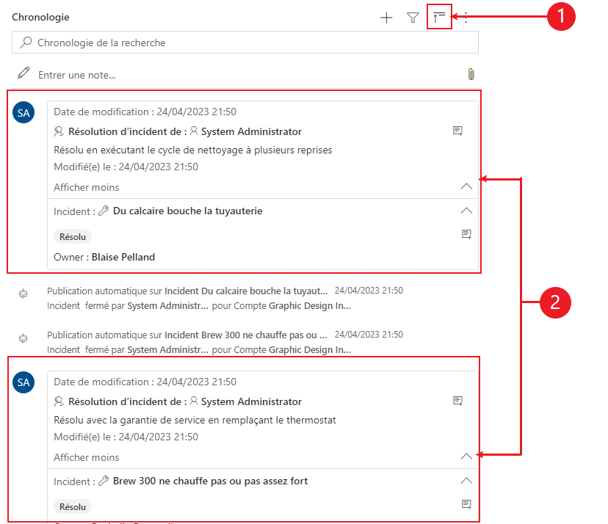Click auto-post icon for Du calcaire publication
The image size is (608, 524).
click(23, 294)
